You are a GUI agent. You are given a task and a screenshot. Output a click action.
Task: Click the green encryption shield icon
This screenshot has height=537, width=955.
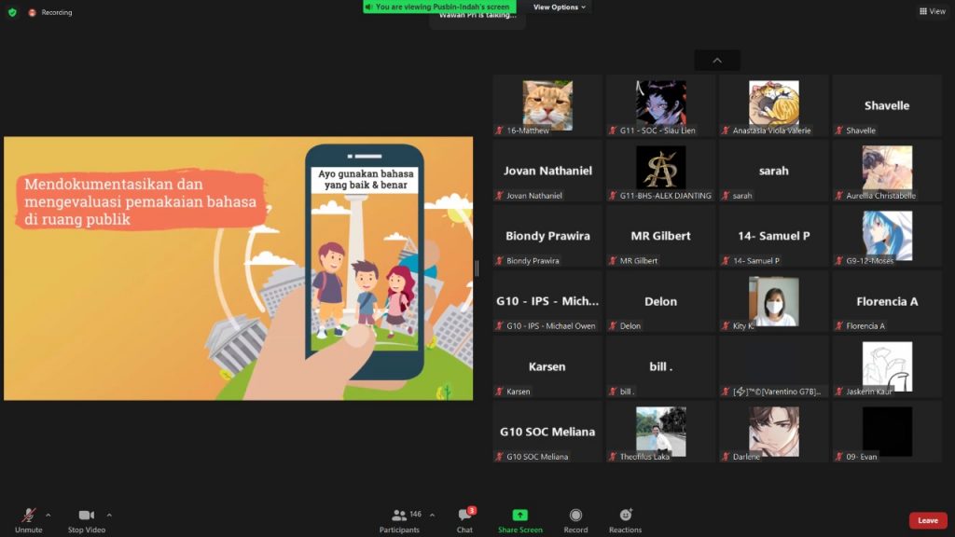point(12,12)
